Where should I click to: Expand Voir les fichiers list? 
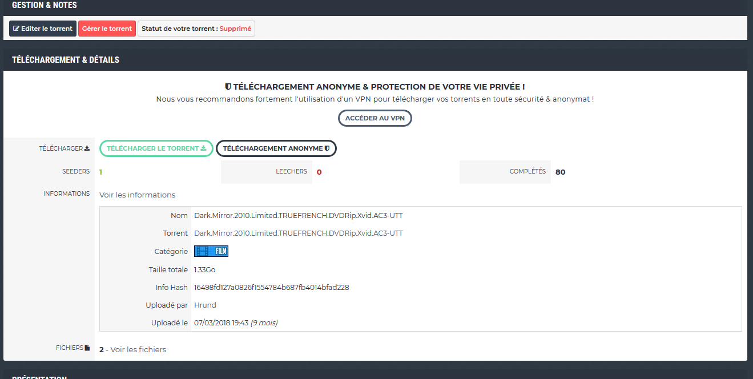pyautogui.click(x=138, y=349)
